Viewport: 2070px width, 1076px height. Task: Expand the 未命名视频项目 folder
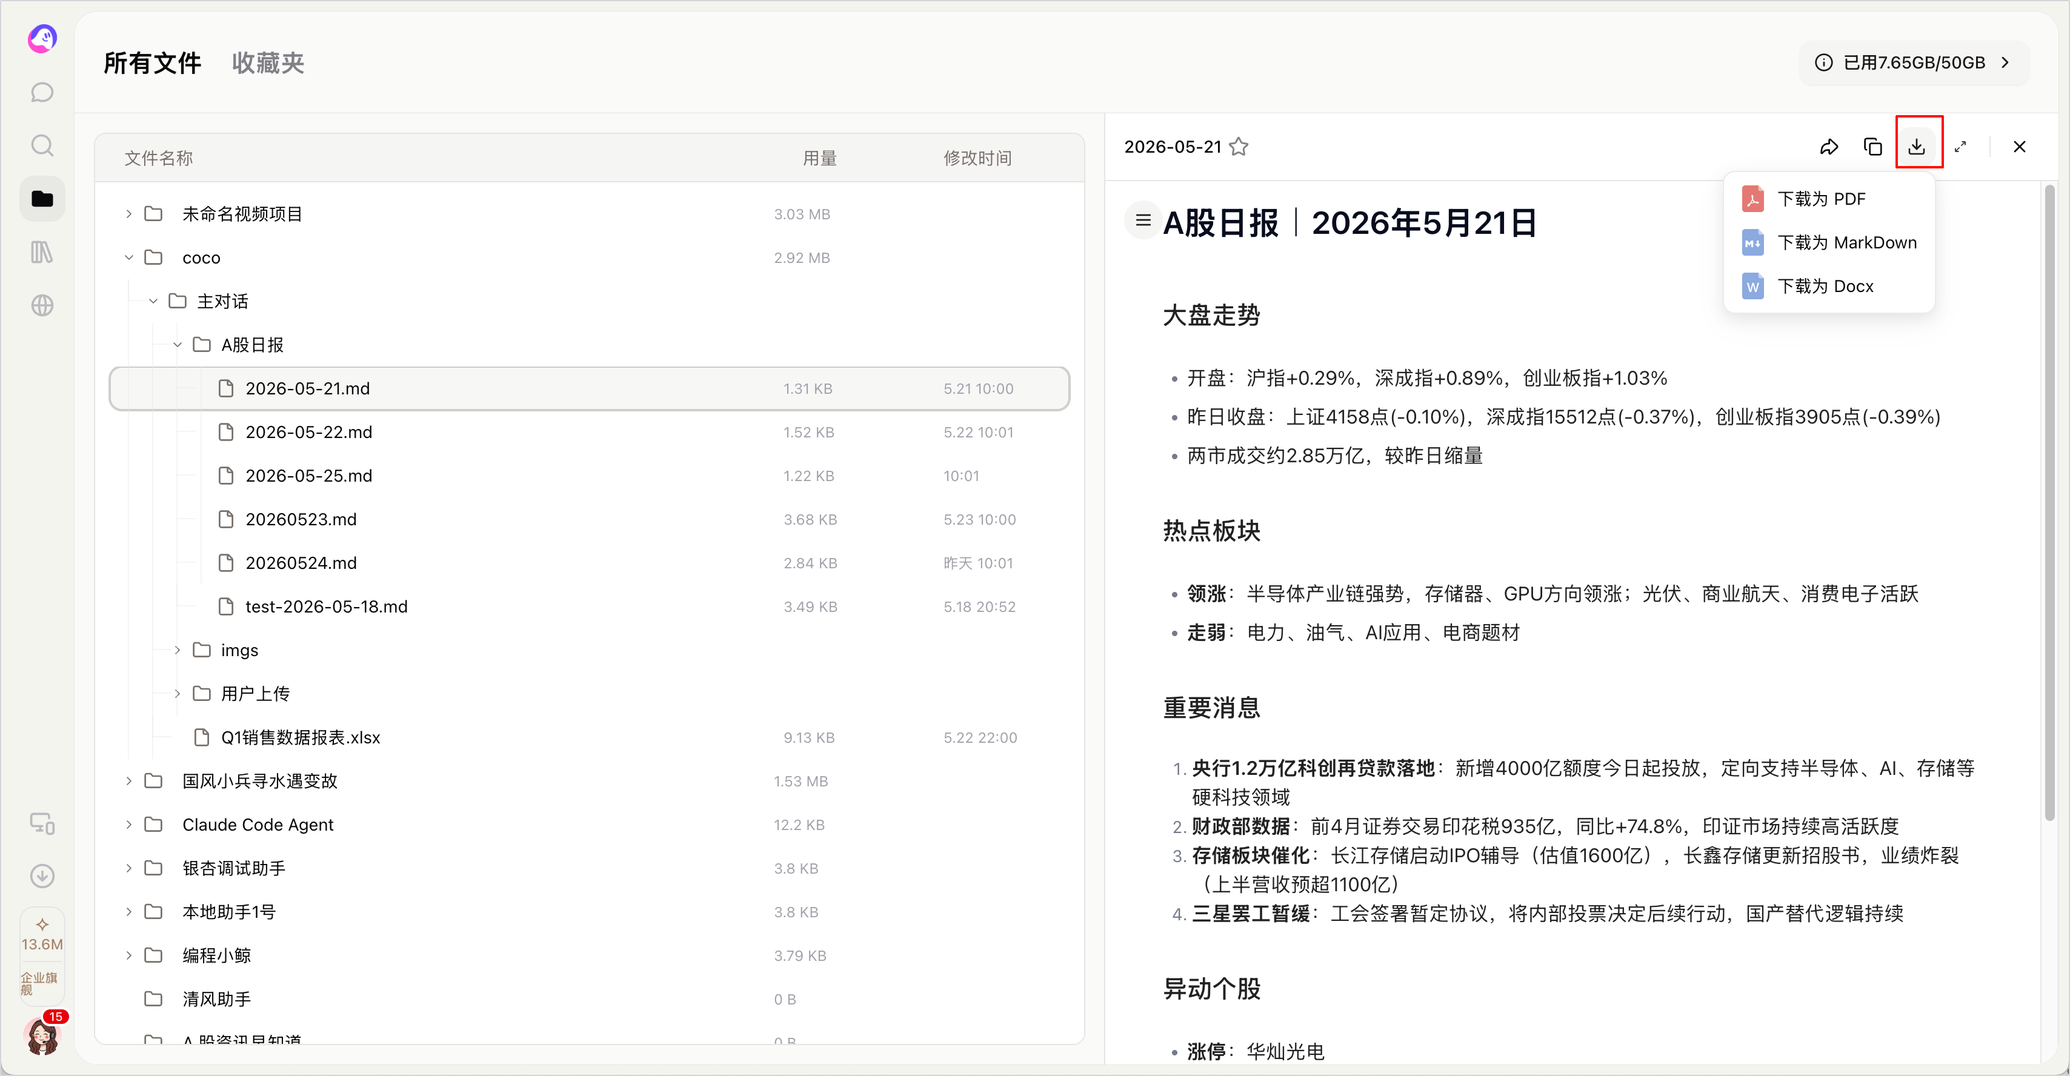[x=128, y=214]
